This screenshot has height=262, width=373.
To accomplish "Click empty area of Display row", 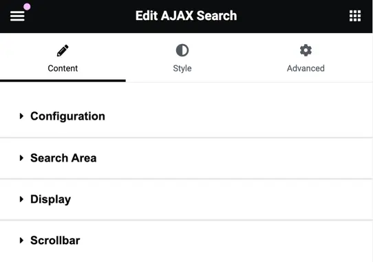I will pyautogui.click(x=221, y=199).
